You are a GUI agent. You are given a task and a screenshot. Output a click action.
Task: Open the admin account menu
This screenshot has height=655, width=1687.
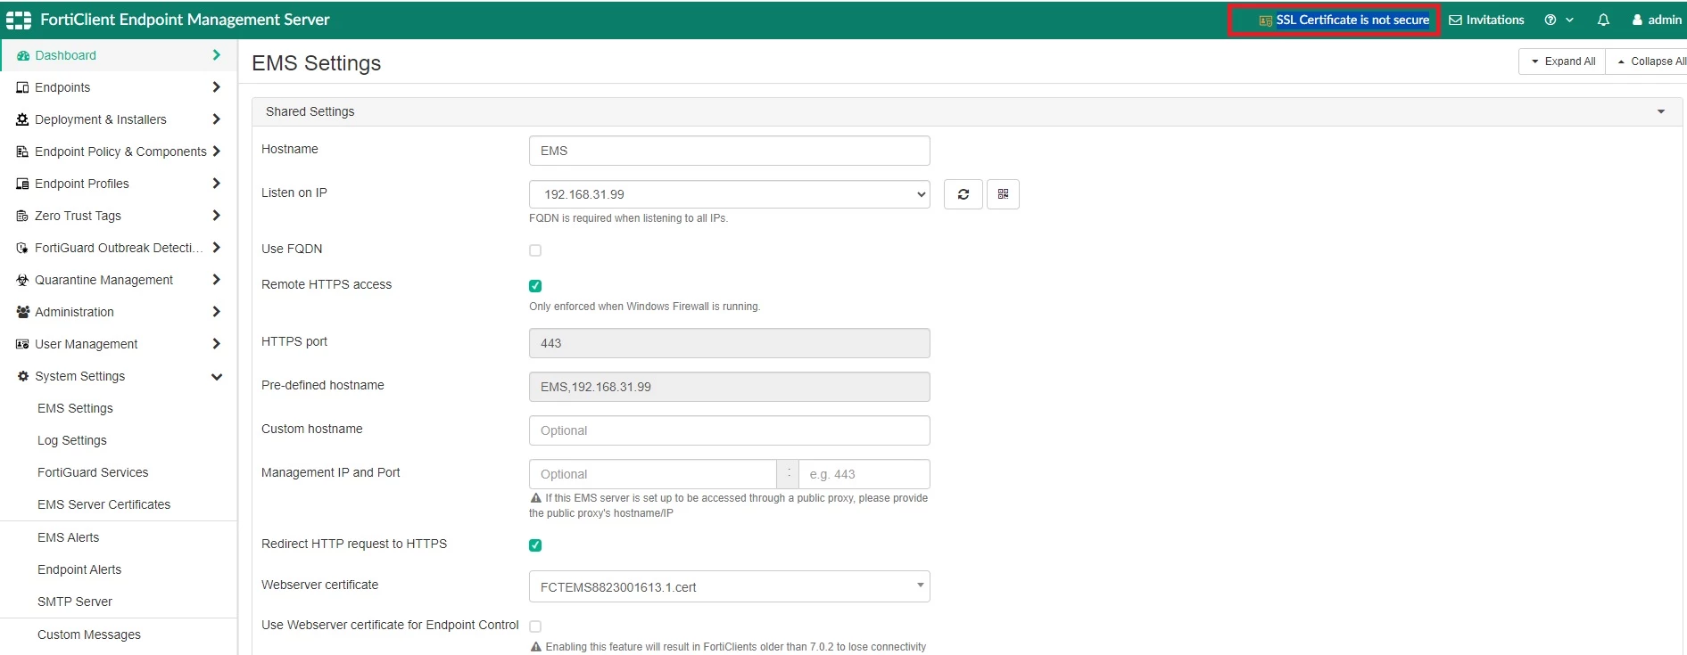tap(1657, 20)
